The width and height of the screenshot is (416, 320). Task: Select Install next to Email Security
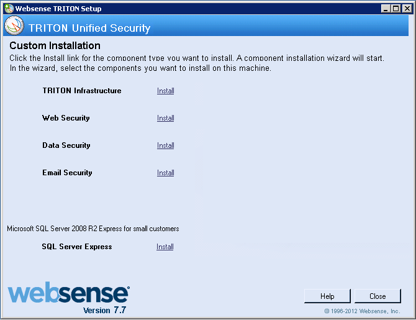tap(166, 173)
